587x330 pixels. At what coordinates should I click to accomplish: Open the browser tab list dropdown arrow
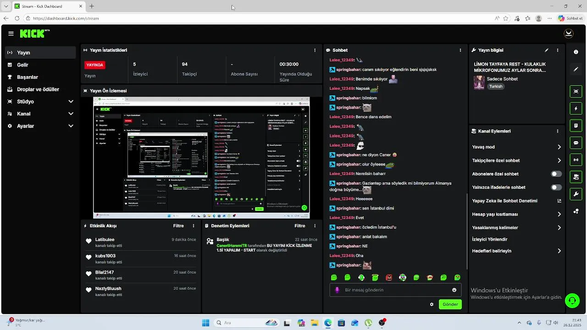coord(6,6)
